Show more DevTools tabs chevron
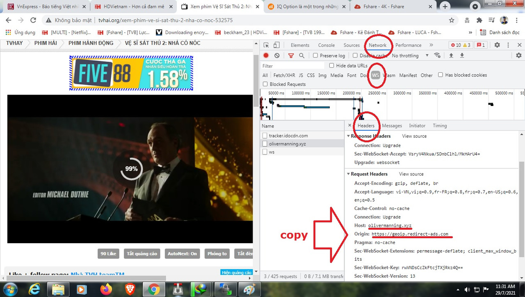 (431, 45)
